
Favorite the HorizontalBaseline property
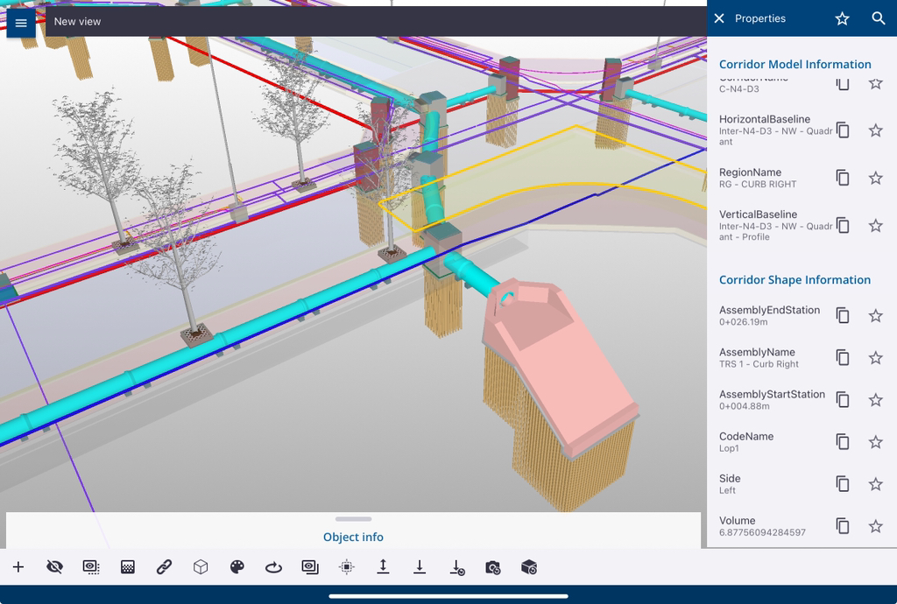tap(875, 130)
